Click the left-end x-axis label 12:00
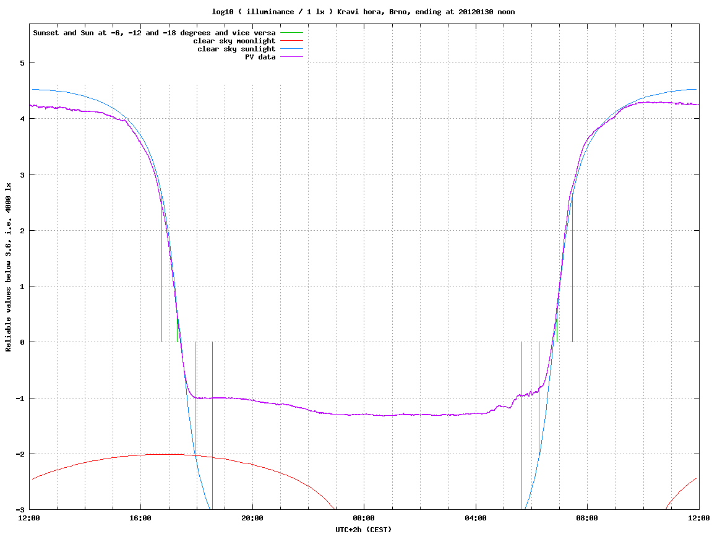The height and width of the screenshot is (534, 712). click(29, 518)
